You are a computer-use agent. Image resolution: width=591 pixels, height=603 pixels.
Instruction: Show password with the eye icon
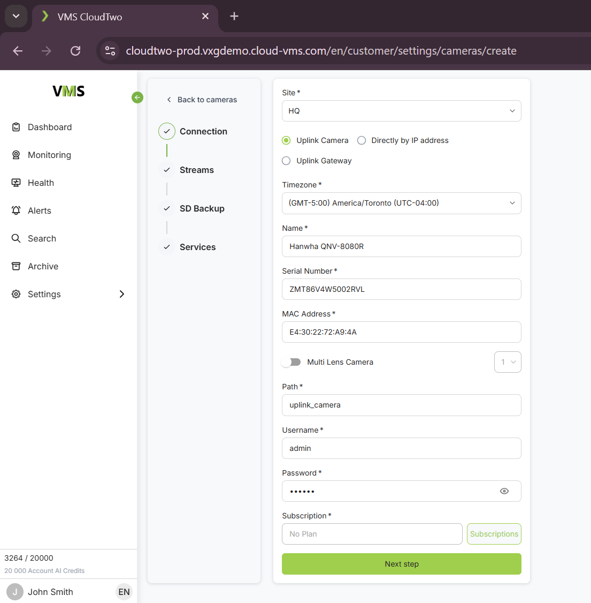click(x=504, y=491)
